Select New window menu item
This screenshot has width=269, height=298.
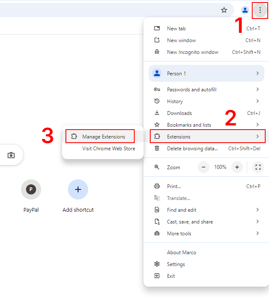click(206, 40)
